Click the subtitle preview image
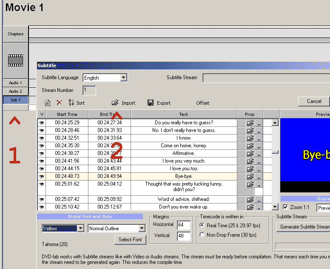The width and height of the screenshot is (330, 269). click(305, 155)
